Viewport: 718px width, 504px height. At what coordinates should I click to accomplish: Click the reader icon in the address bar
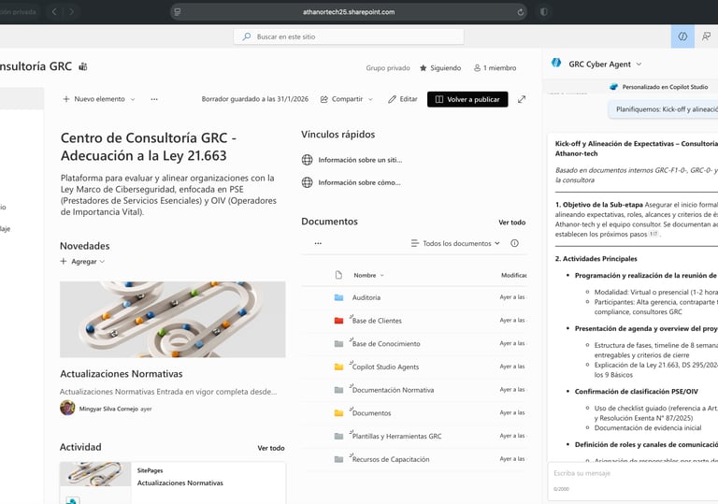[178, 12]
